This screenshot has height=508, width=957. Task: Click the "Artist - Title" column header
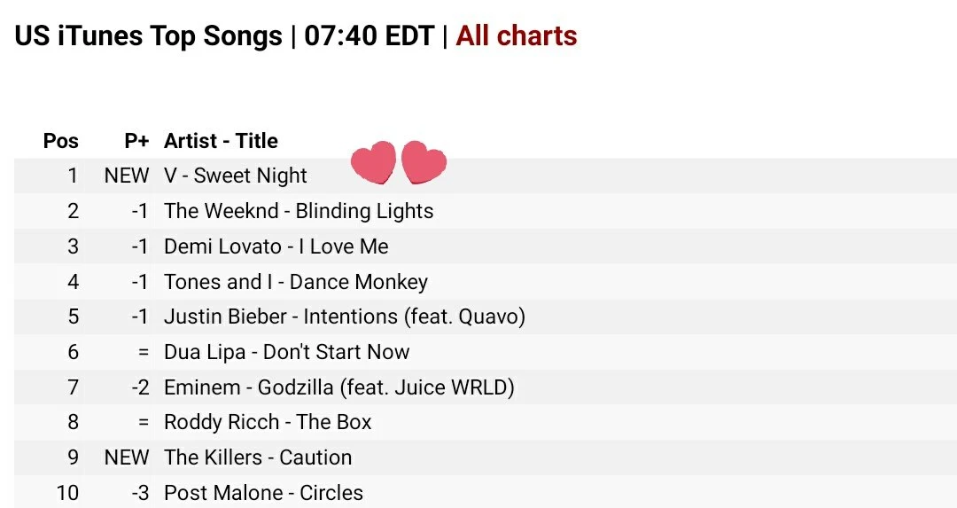[x=221, y=141]
